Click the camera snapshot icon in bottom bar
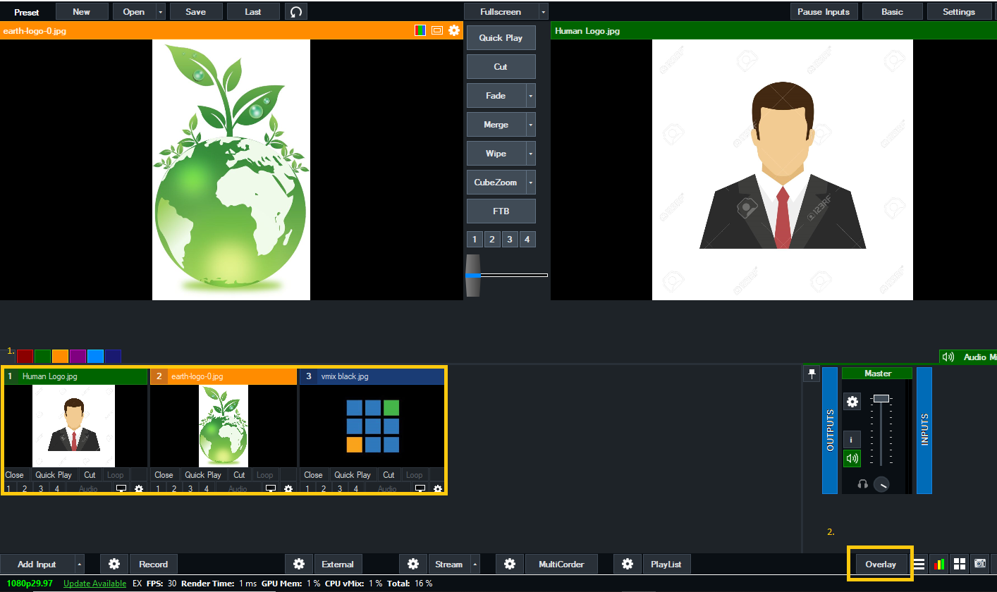Screen dimensions: 997x592 [x=979, y=564]
